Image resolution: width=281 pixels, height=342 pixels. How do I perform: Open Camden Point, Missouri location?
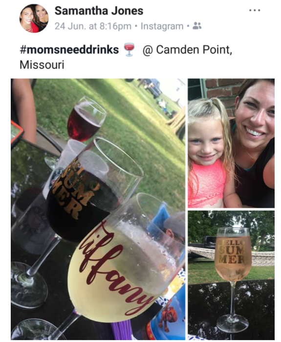pos(126,57)
